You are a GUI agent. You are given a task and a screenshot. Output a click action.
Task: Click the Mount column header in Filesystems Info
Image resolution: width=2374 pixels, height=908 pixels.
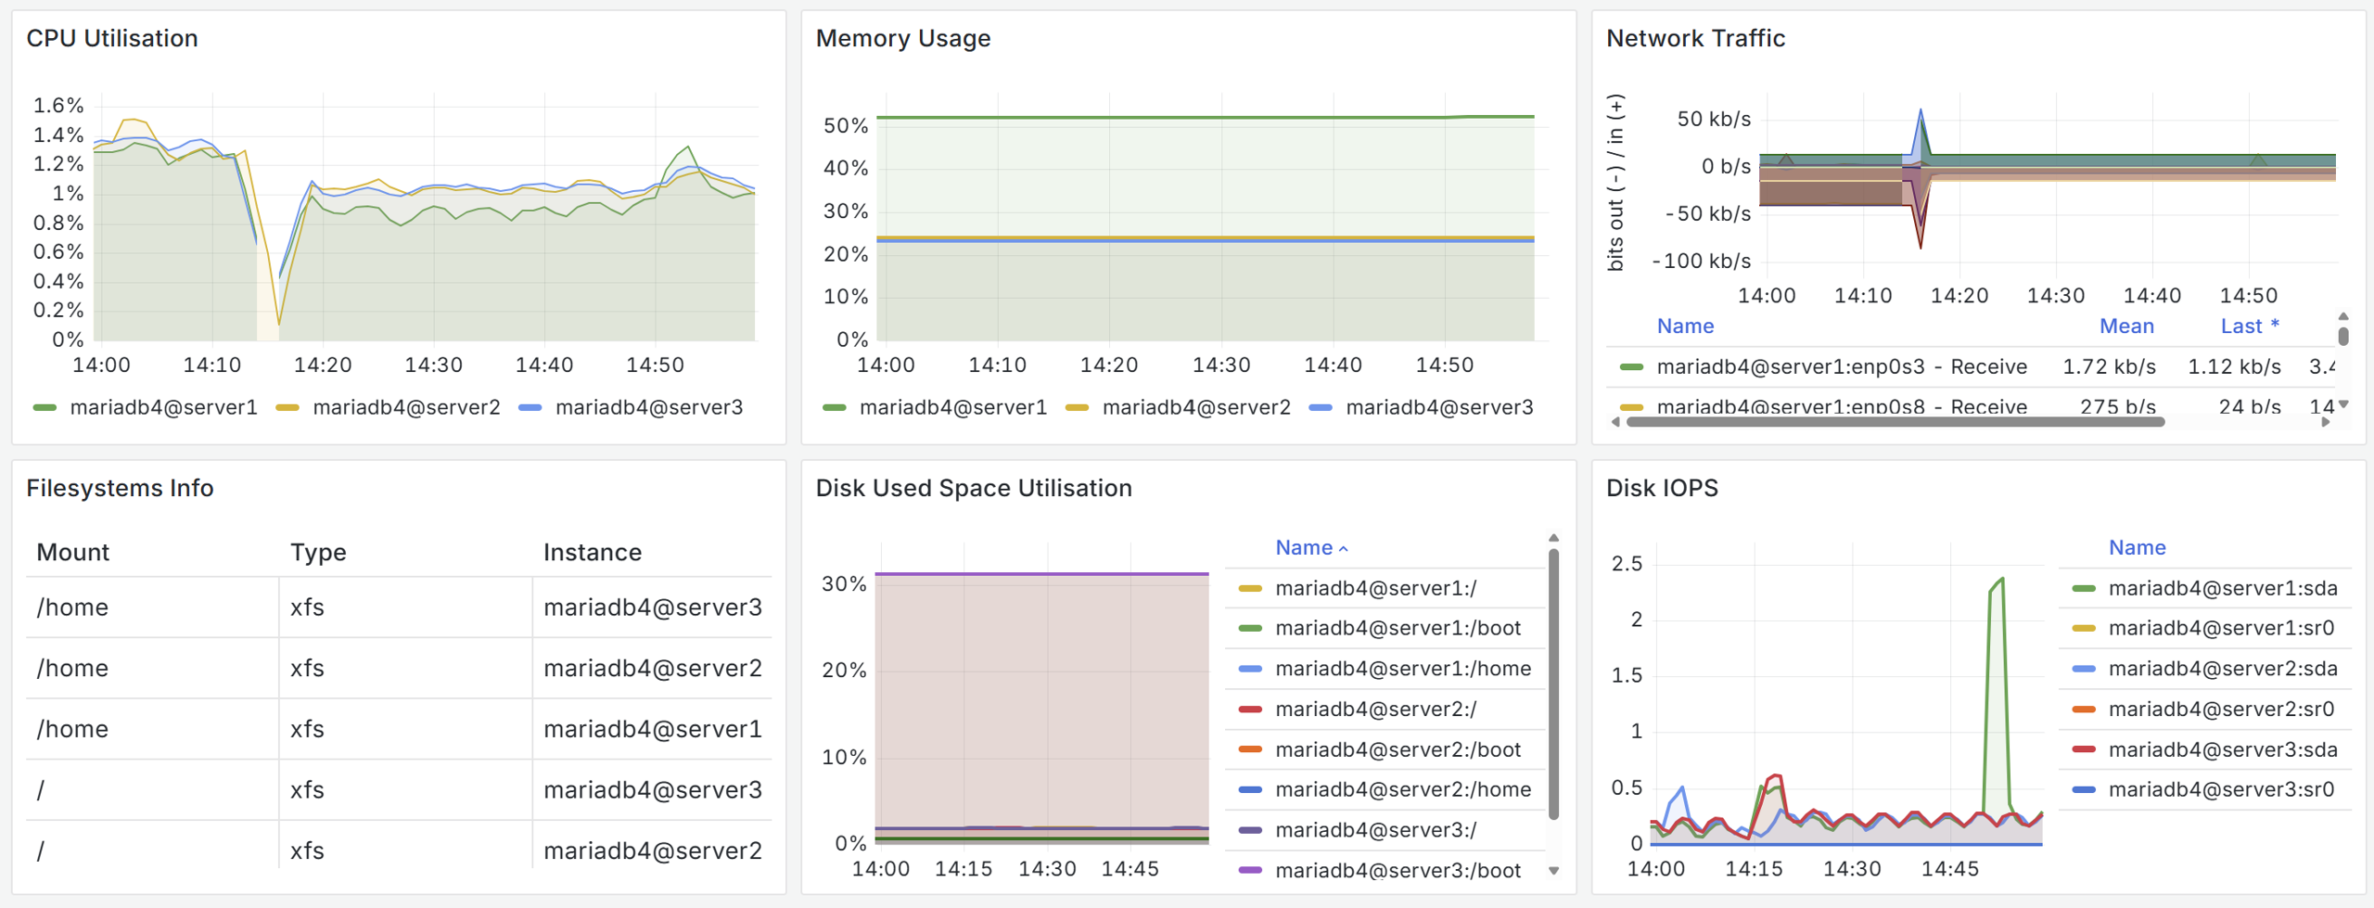click(x=73, y=552)
